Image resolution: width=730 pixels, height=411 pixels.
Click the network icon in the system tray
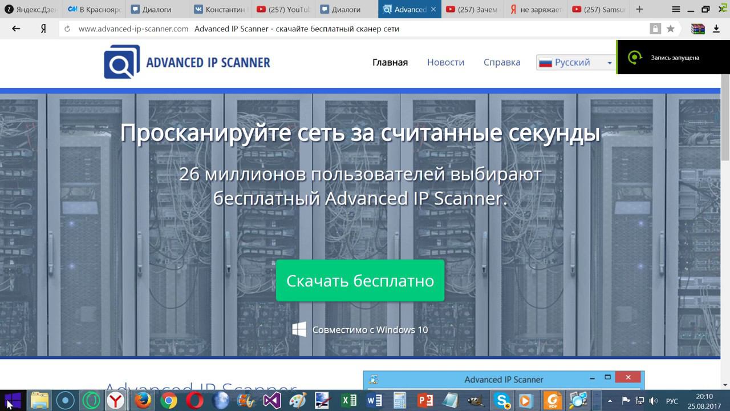[640, 401]
